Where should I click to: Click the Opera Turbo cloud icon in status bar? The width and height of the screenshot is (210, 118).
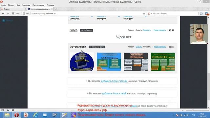pyautogui.click(x=8, y=110)
